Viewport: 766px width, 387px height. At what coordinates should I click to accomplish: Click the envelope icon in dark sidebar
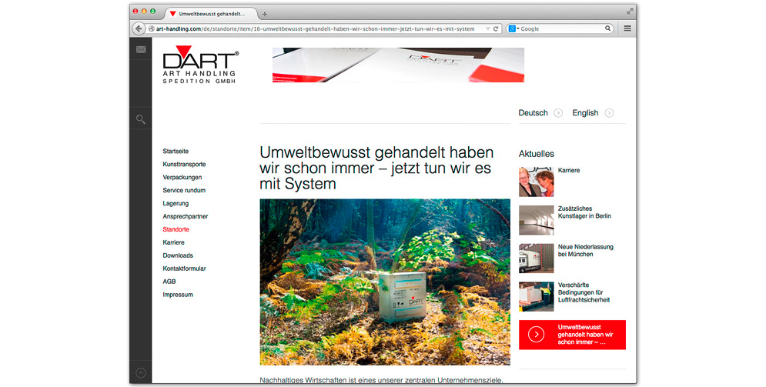pos(141,49)
